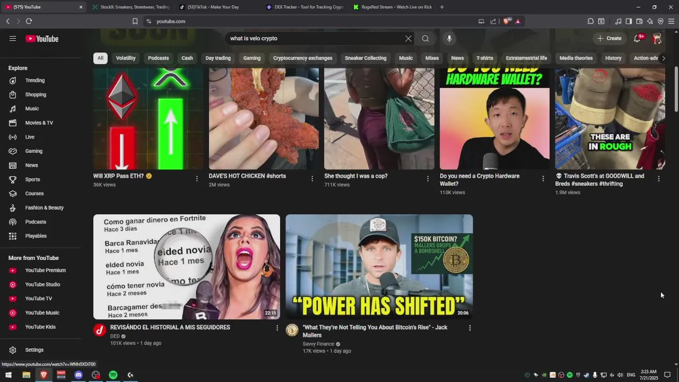Image resolution: width=679 pixels, height=382 pixels.
Task: Select the All filter chip
Action: (x=100, y=58)
